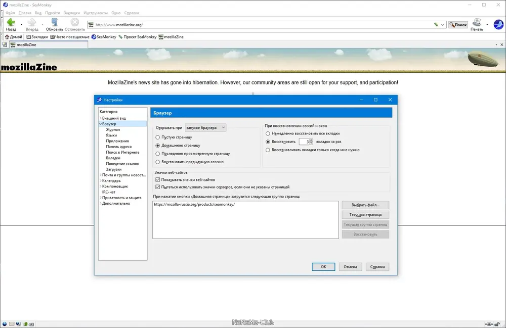Click inside the home page URL field
The image size is (506, 328).
pos(245,220)
